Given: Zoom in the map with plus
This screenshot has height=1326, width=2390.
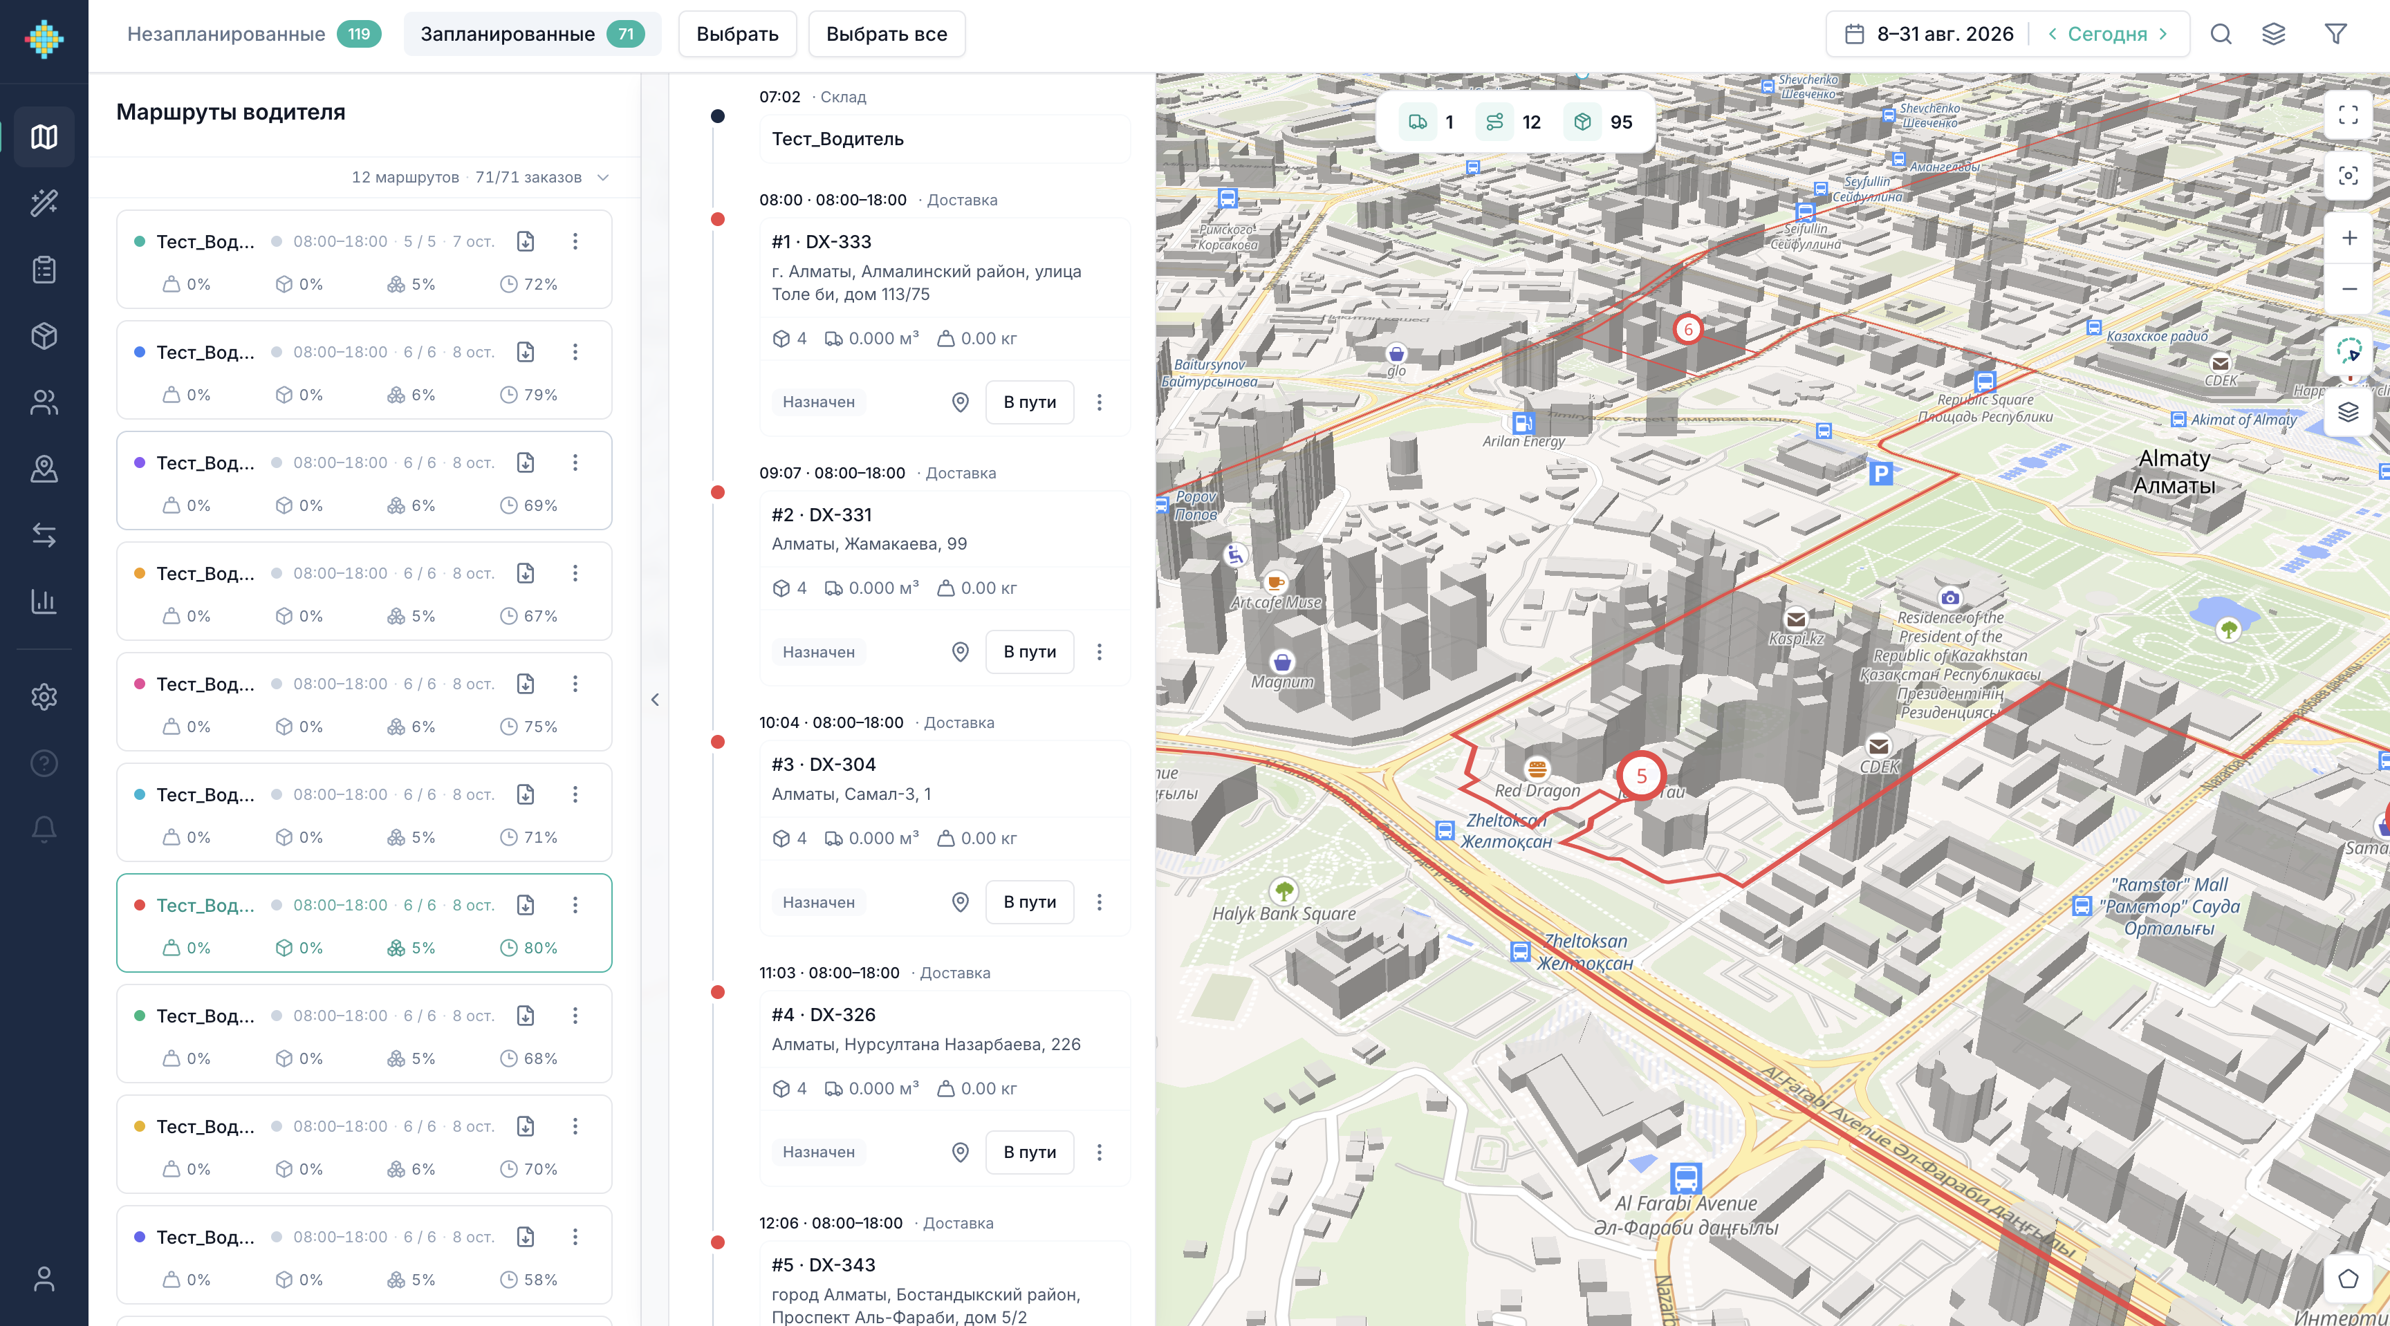Looking at the screenshot, I should click(x=2349, y=239).
